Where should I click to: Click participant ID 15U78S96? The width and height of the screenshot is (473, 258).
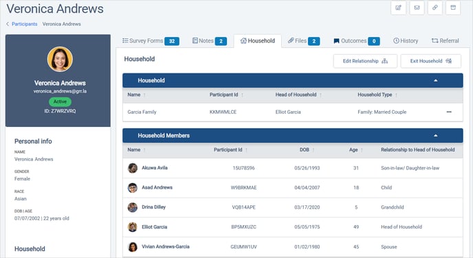[x=243, y=168]
